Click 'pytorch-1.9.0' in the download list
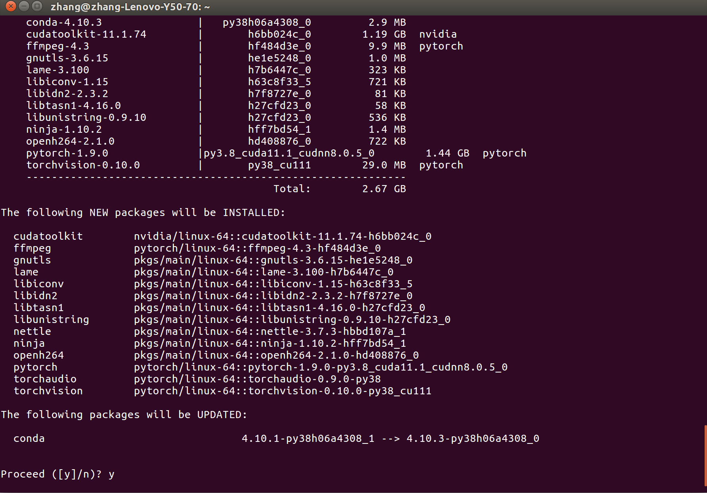 tap(67, 153)
